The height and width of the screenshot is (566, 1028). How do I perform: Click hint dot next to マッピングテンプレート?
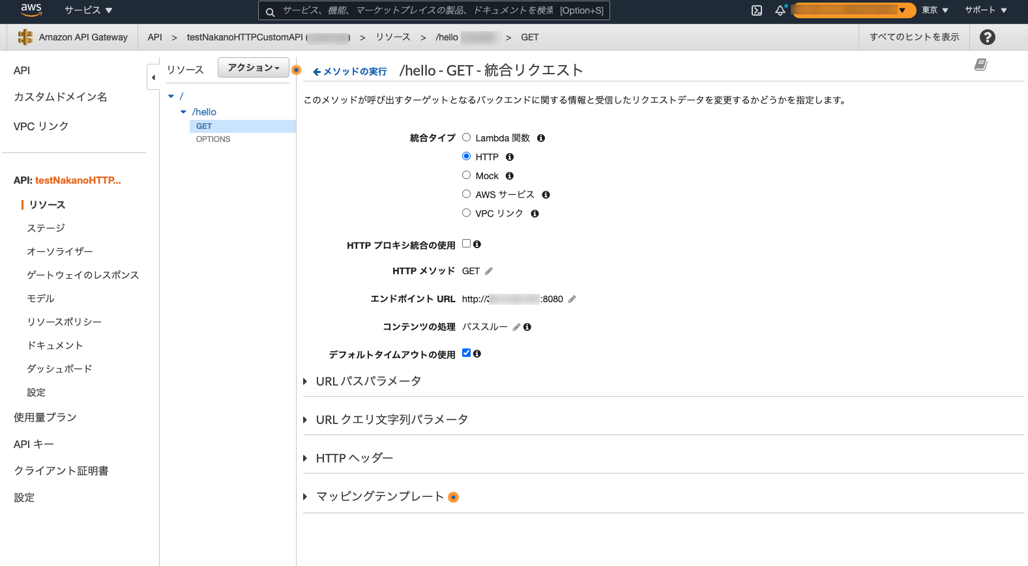[x=454, y=497]
